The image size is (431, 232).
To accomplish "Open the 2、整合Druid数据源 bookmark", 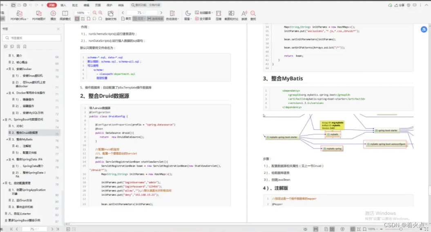I will (x=25, y=133).
